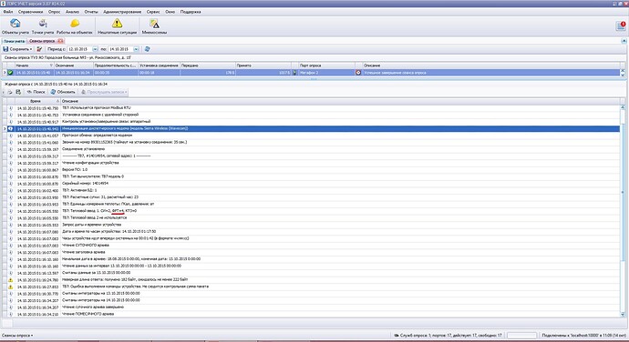
Task: Click Установка соединения column header
Action: tap(159, 65)
